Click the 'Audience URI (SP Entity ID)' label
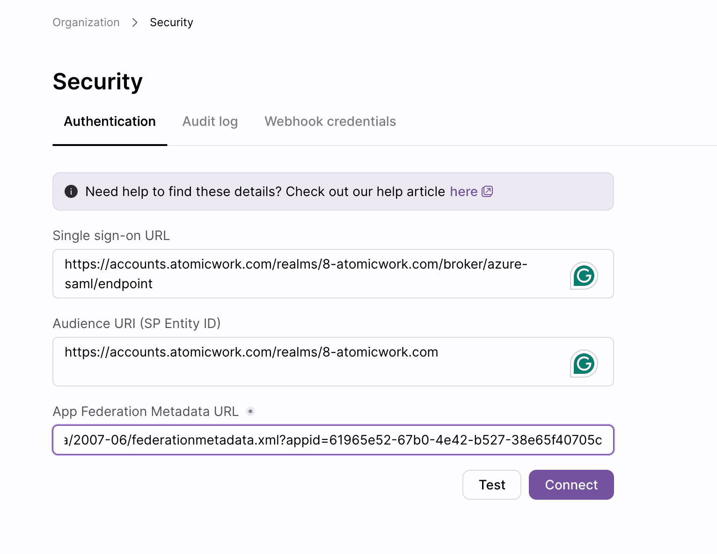Screen dimensions: 717x554 [x=137, y=323]
